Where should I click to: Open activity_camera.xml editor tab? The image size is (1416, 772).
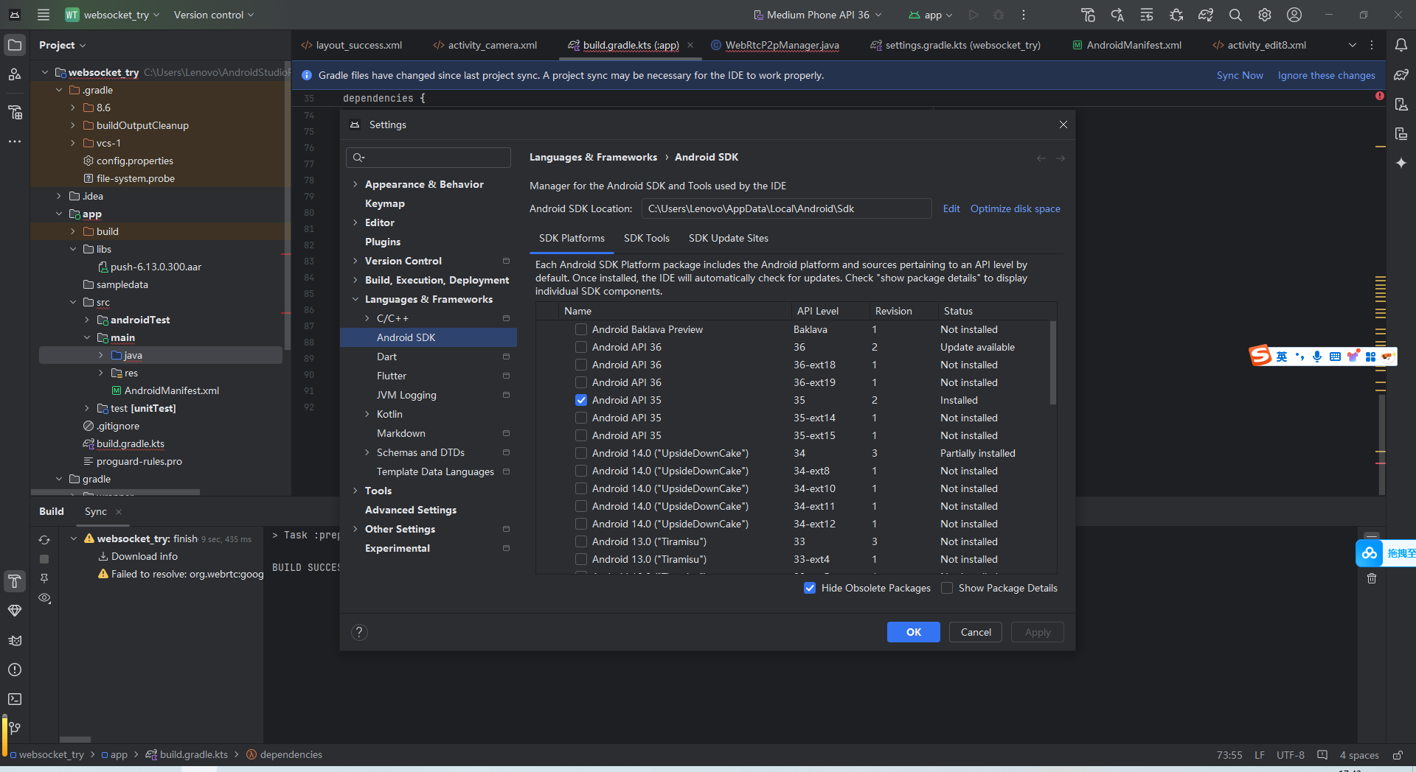tap(485, 45)
